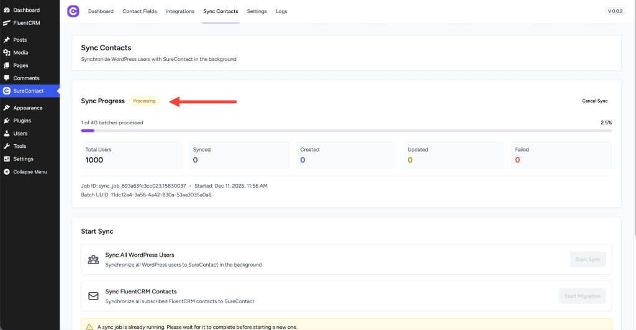Open the Integrations tab

click(x=179, y=11)
